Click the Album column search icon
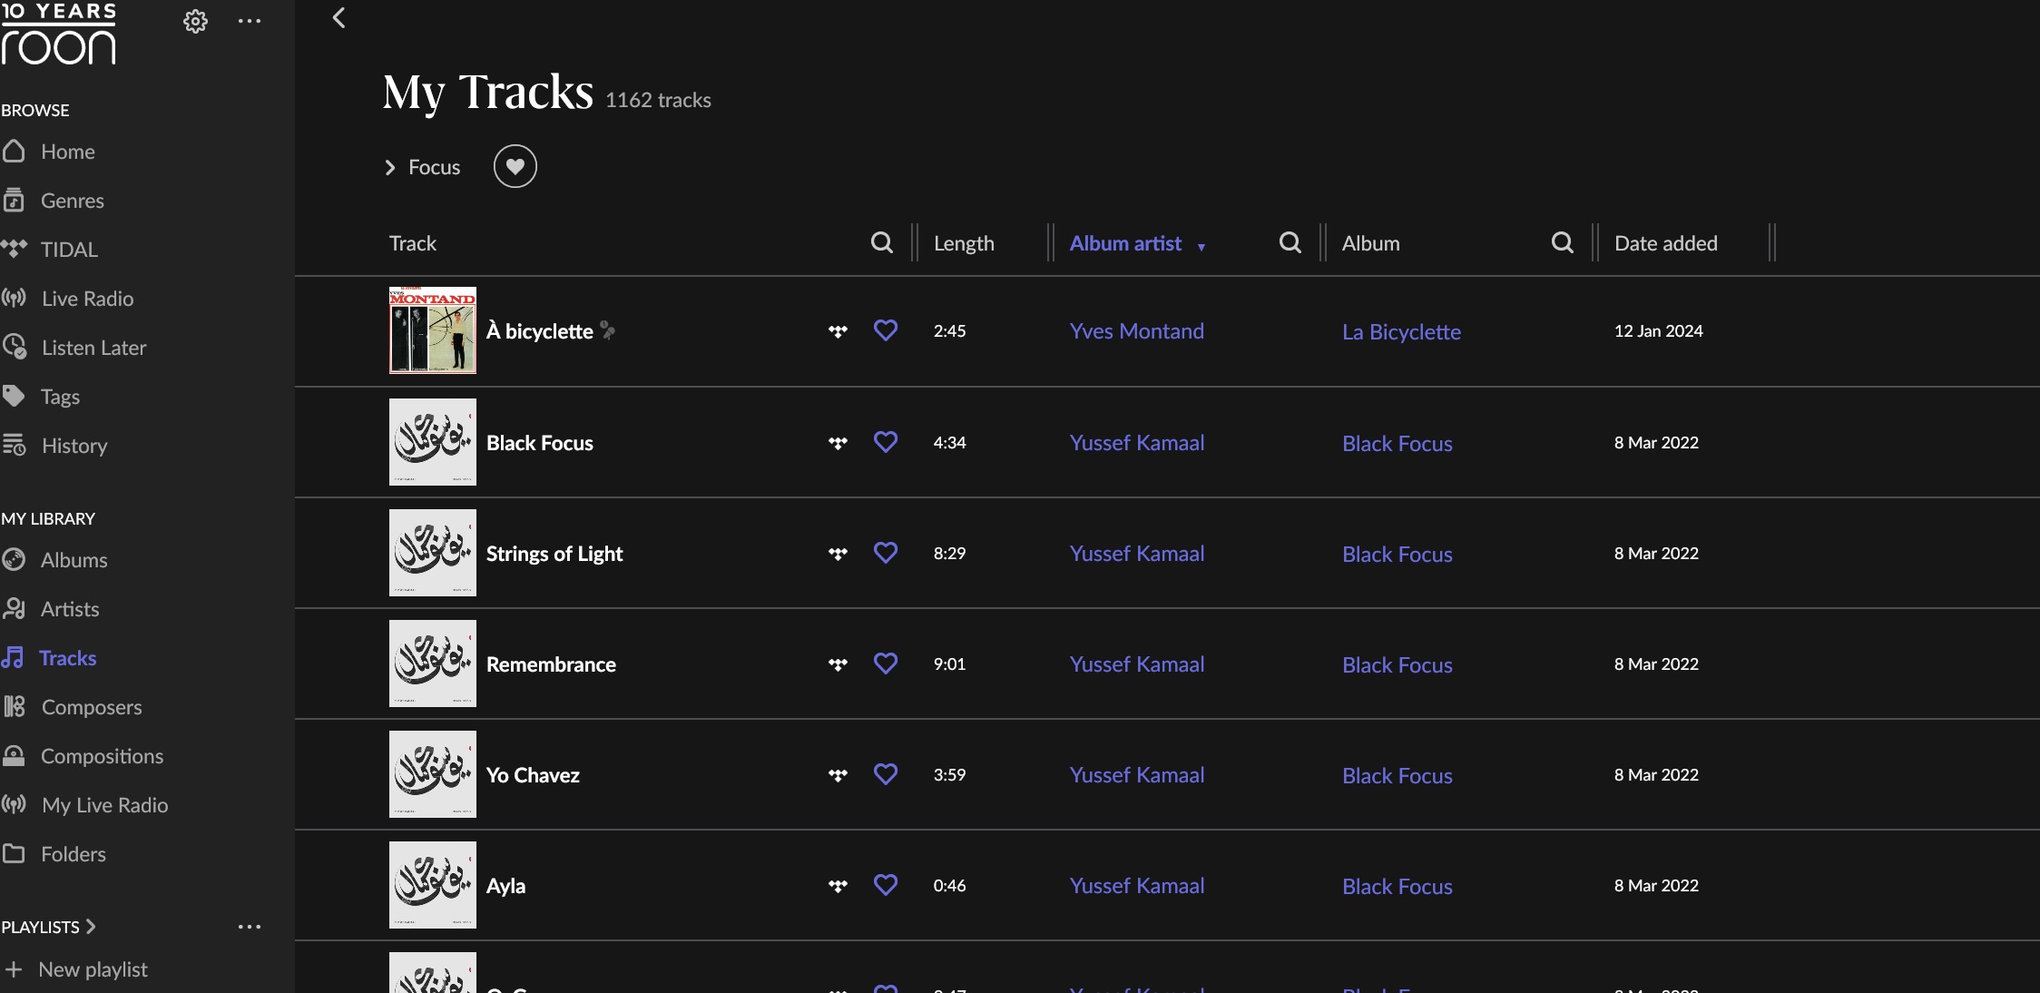This screenshot has width=2040, height=993. pyautogui.click(x=1562, y=242)
